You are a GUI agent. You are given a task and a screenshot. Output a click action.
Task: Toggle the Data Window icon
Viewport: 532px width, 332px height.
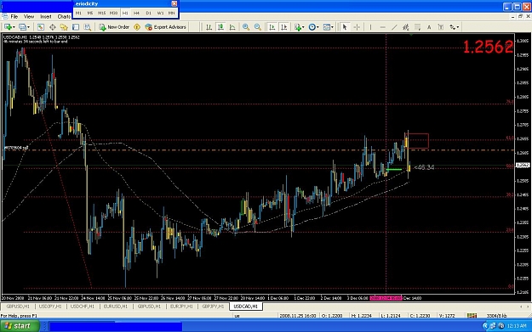pos(52,27)
